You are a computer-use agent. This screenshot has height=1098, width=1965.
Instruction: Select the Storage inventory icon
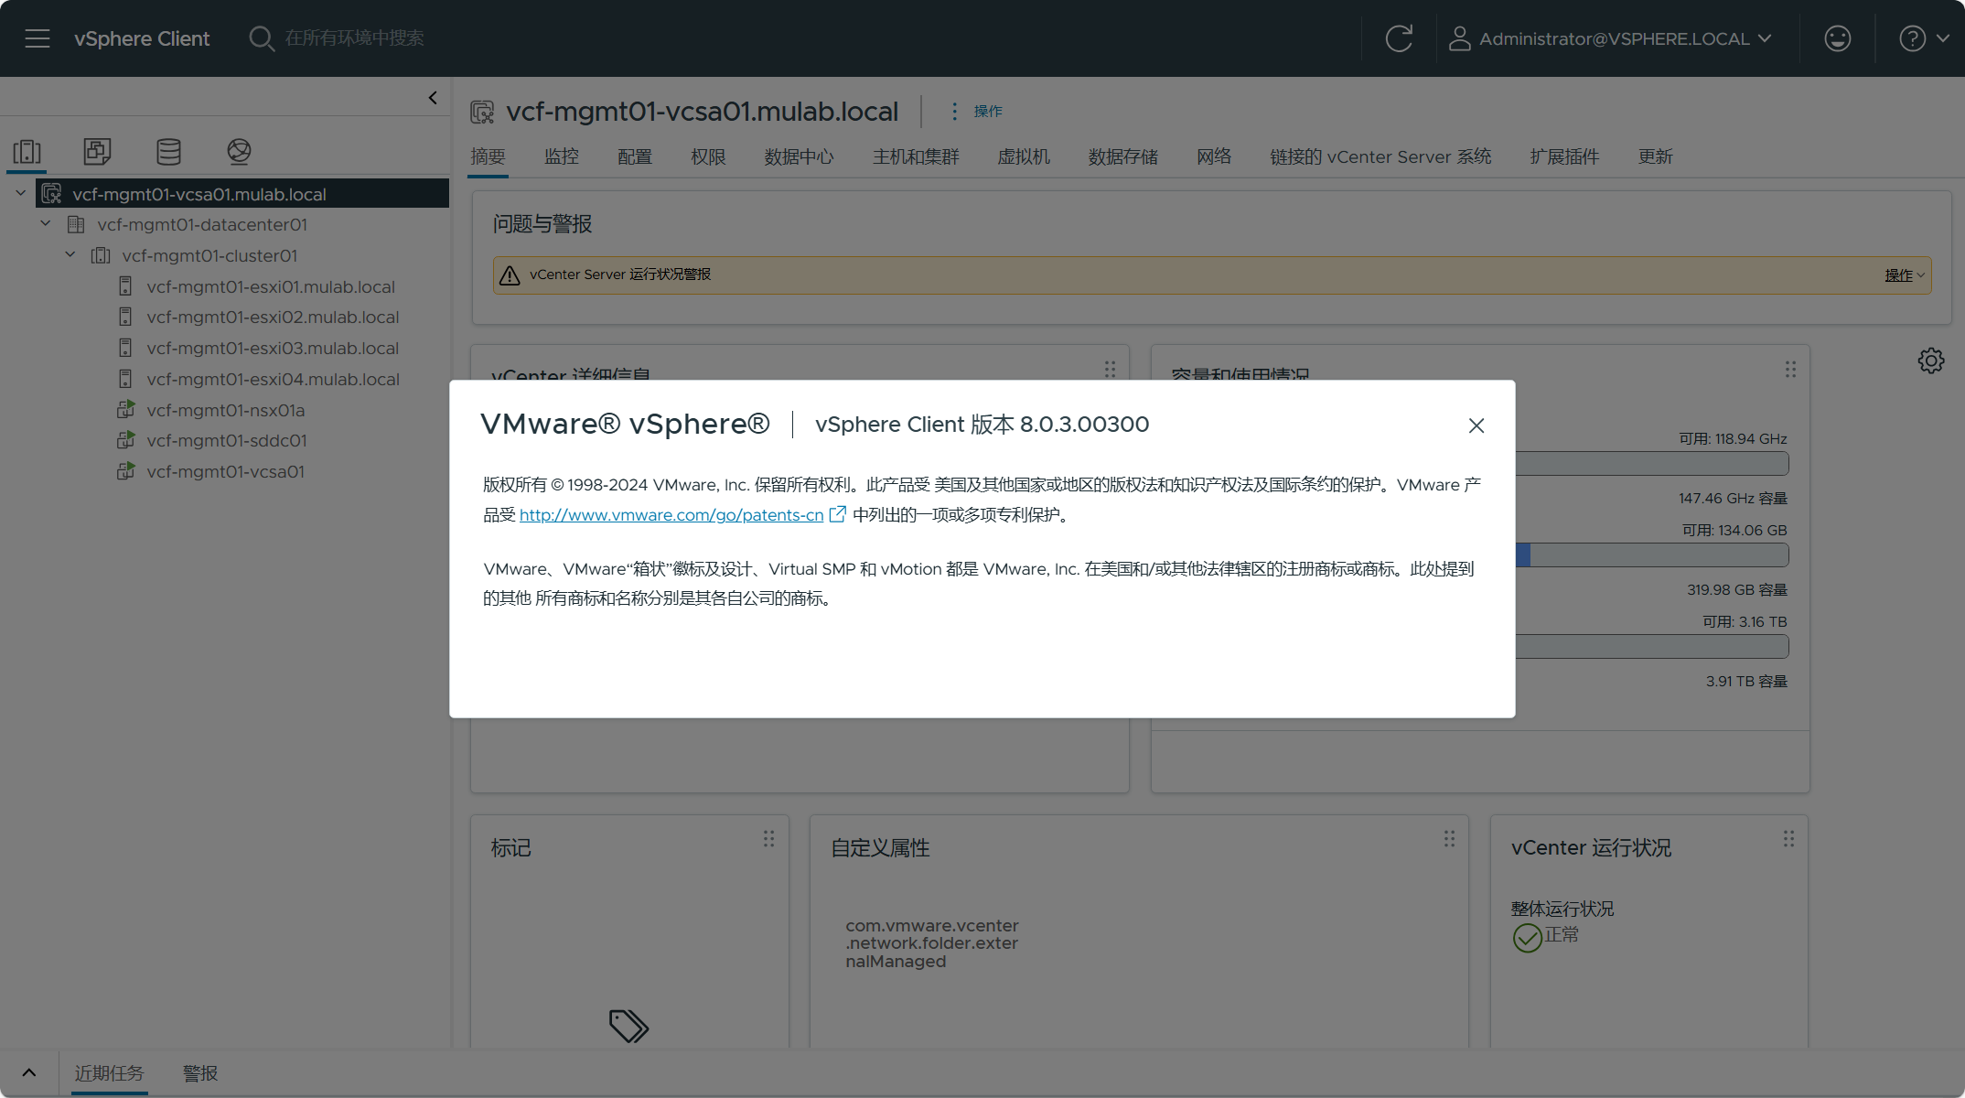point(168,151)
